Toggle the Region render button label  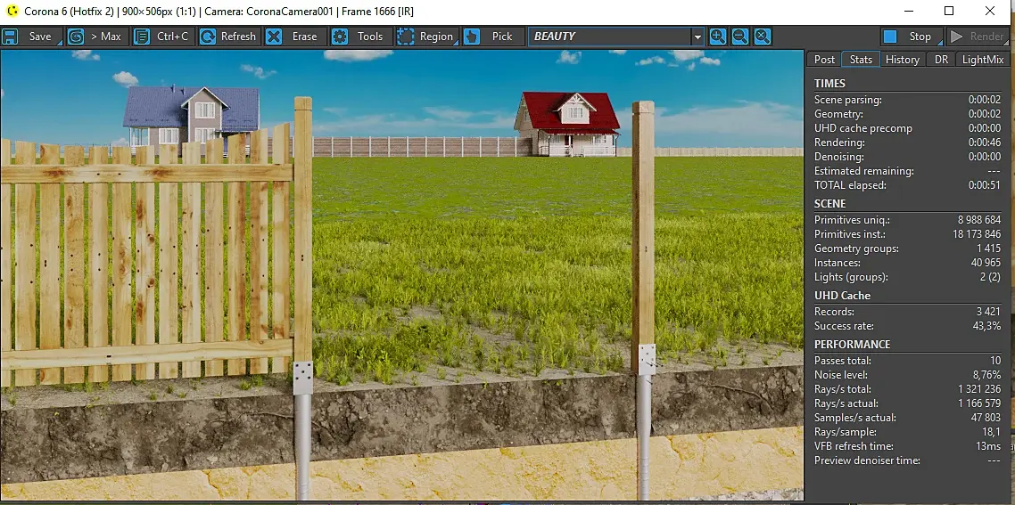(436, 37)
